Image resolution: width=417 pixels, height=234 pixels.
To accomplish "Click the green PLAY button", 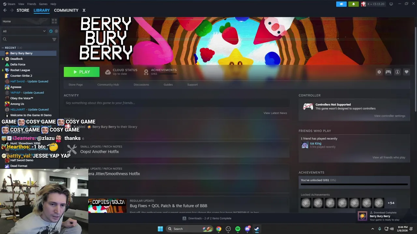I will [81, 72].
